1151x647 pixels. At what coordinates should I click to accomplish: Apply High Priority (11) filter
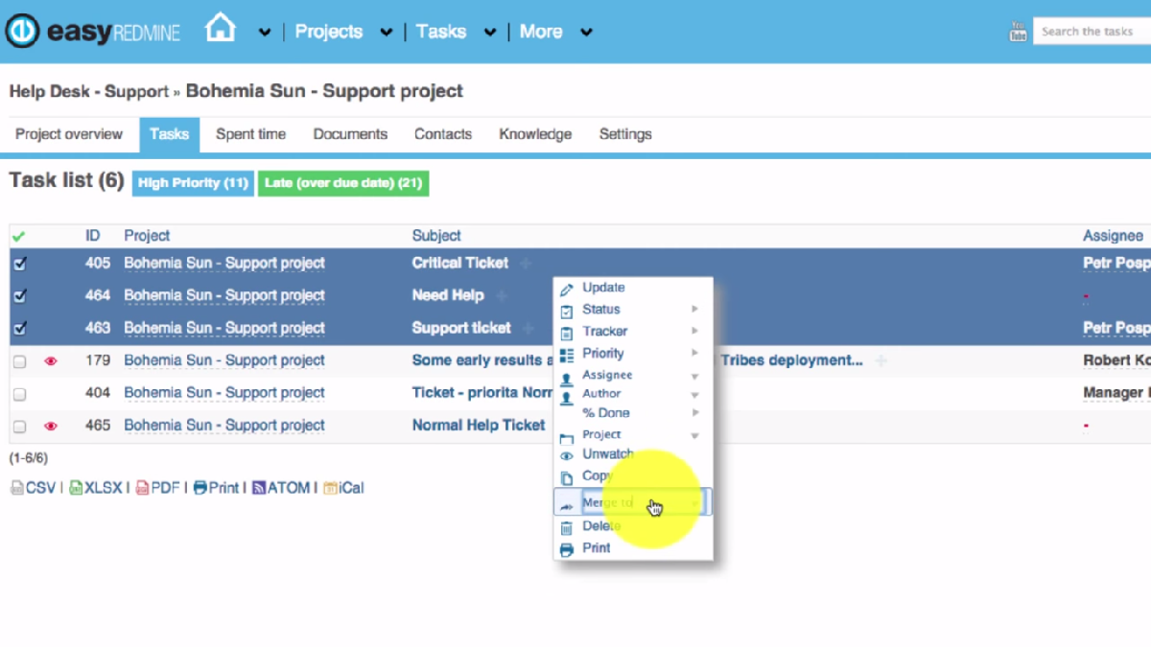pyautogui.click(x=193, y=183)
